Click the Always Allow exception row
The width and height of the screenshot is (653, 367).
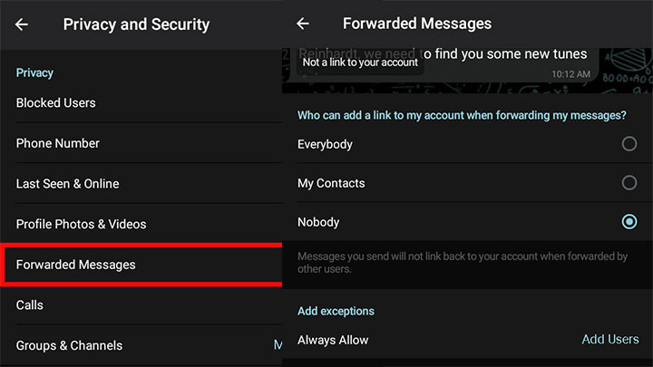tap(467, 340)
